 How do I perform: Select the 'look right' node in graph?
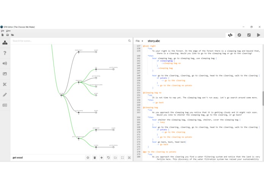point(61,95)
